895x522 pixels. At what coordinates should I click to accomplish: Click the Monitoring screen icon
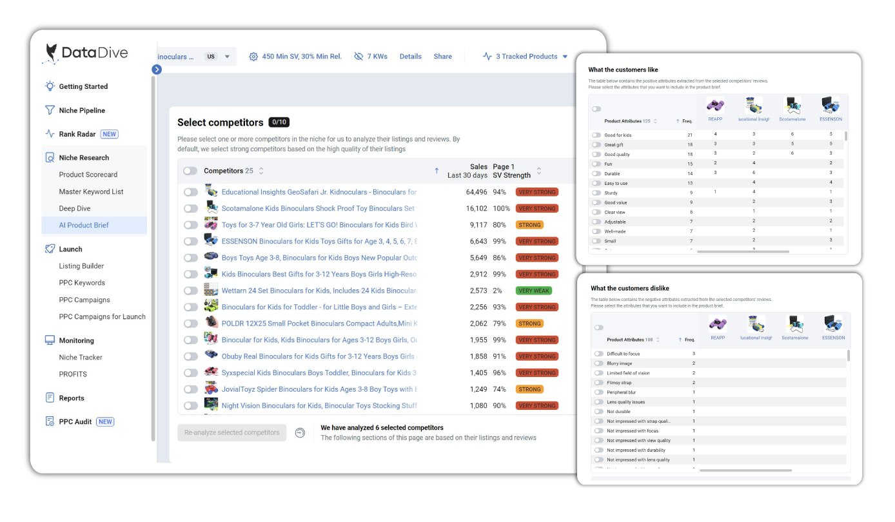(x=50, y=340)
